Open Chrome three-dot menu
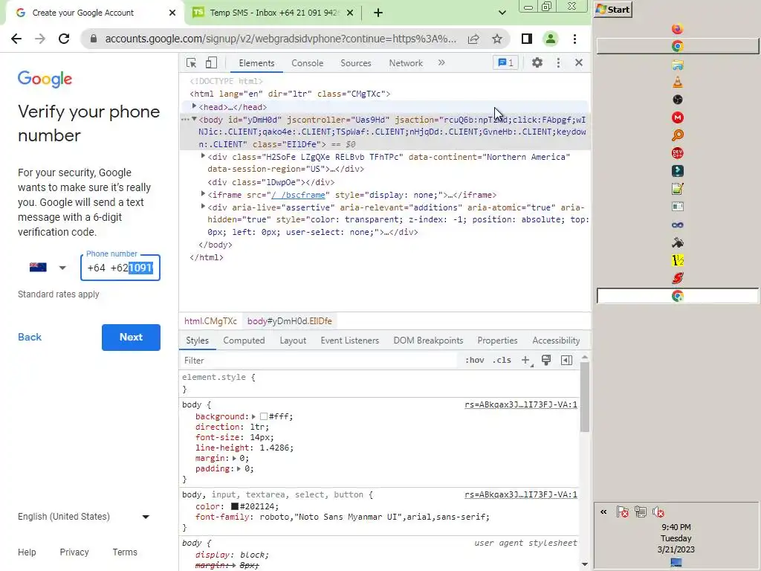This screenshot has height=571, width=761. coord(574,39)
